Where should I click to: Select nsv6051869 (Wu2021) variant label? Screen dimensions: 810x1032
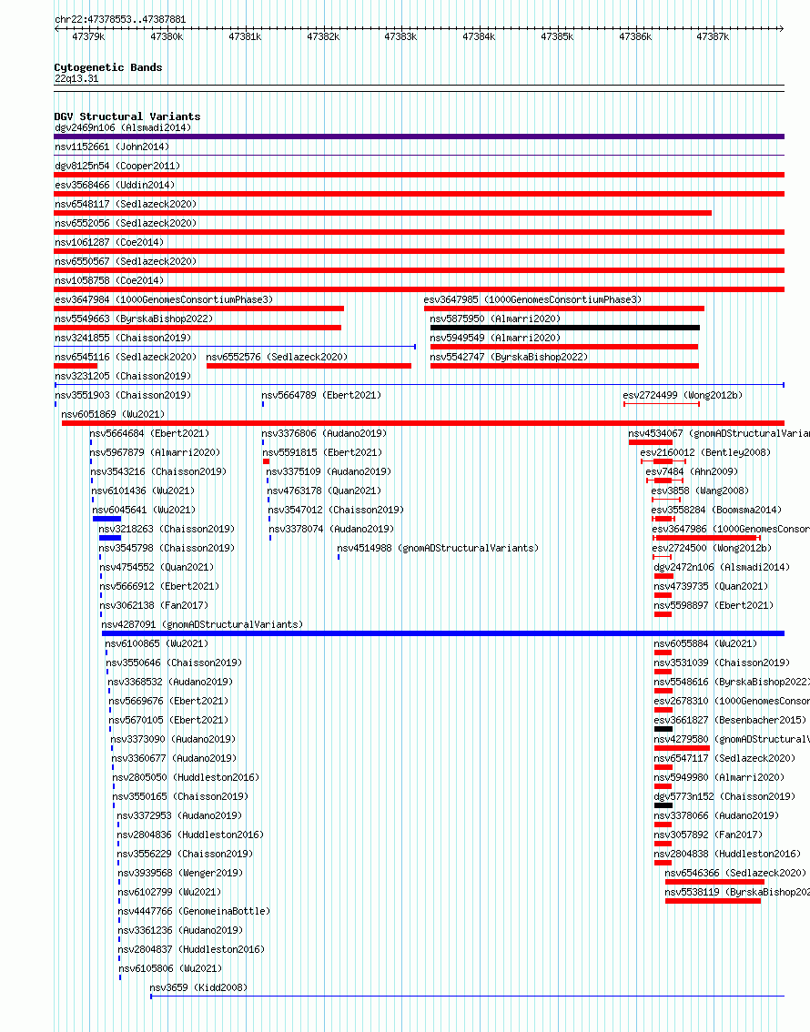click(x=113, y=414)
